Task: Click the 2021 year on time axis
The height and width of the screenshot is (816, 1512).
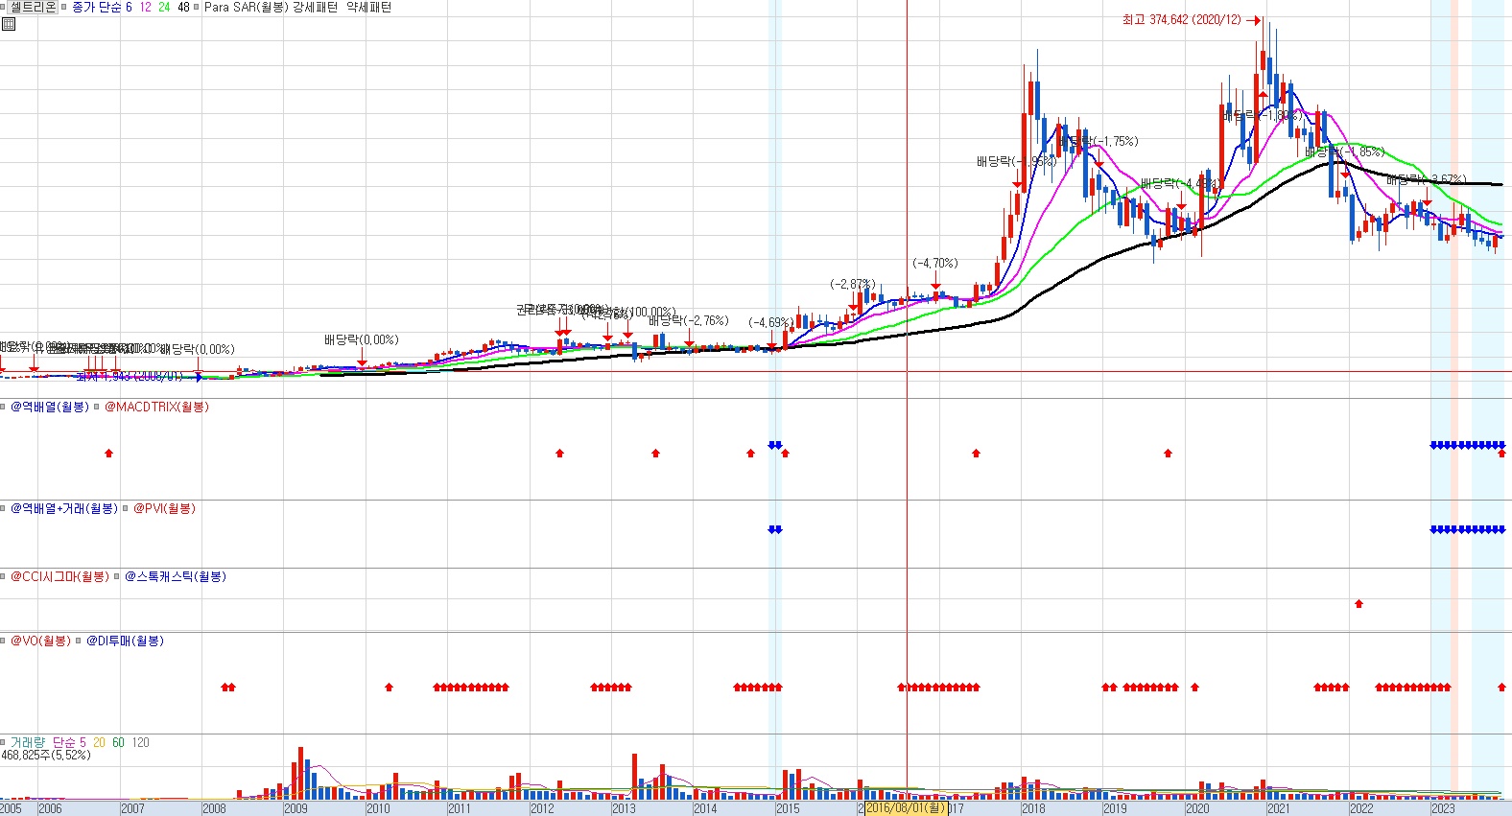Action: 1279,808
